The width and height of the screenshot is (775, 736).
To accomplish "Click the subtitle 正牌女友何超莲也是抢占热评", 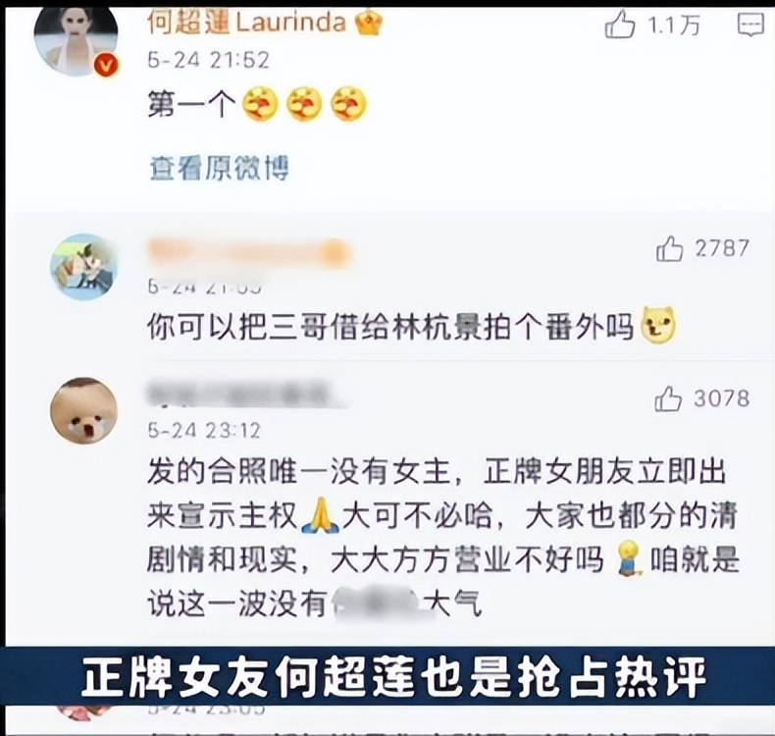I will (x=394, y=676).
